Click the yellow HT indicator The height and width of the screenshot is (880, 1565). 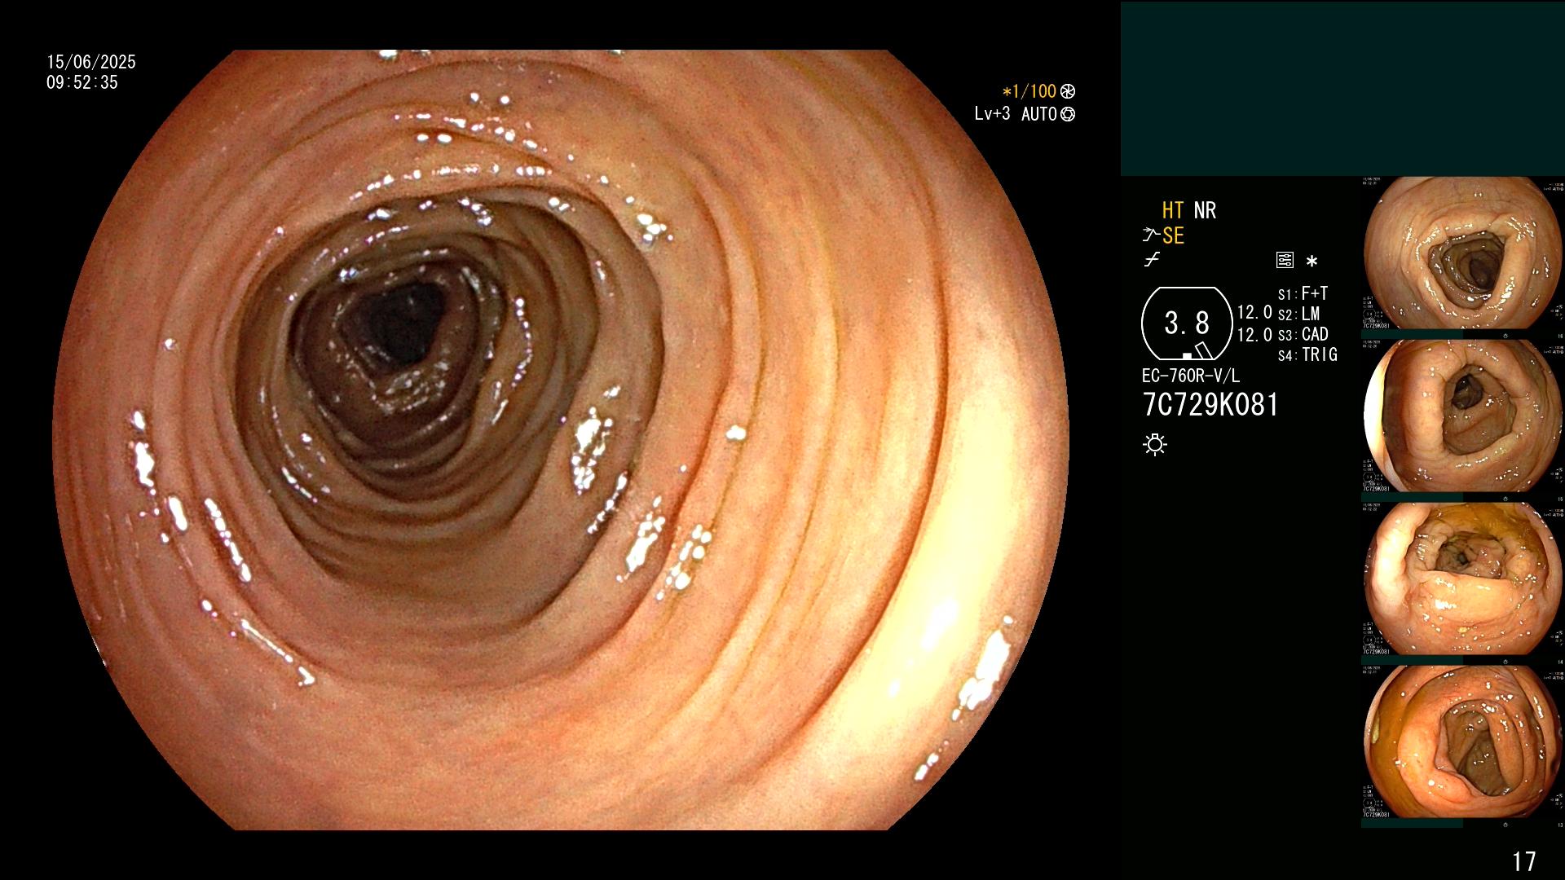(x=1173, y=210)
